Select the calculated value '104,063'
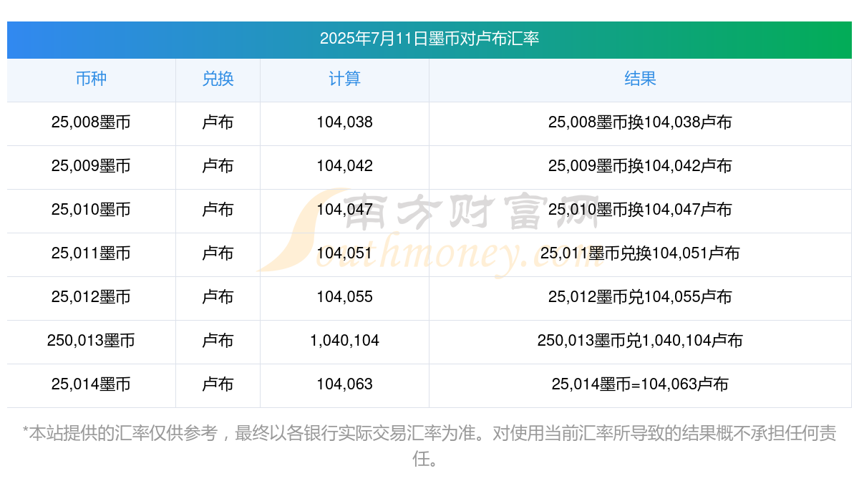Image resolution: width=859 pixels, height=481 pixels. pyautogui.click(x=344, y=384)
